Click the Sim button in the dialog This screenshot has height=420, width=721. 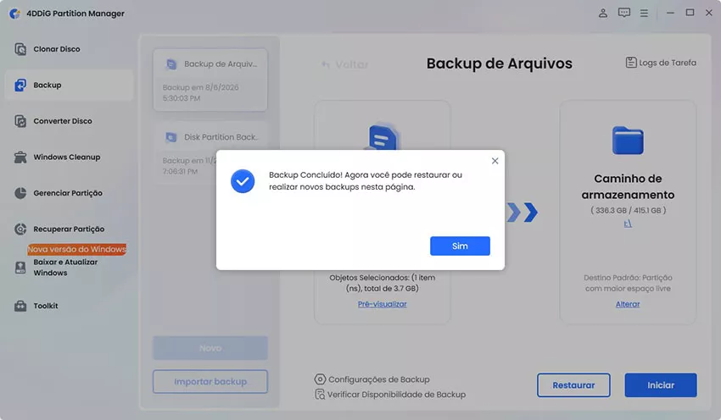pos(460,246)
